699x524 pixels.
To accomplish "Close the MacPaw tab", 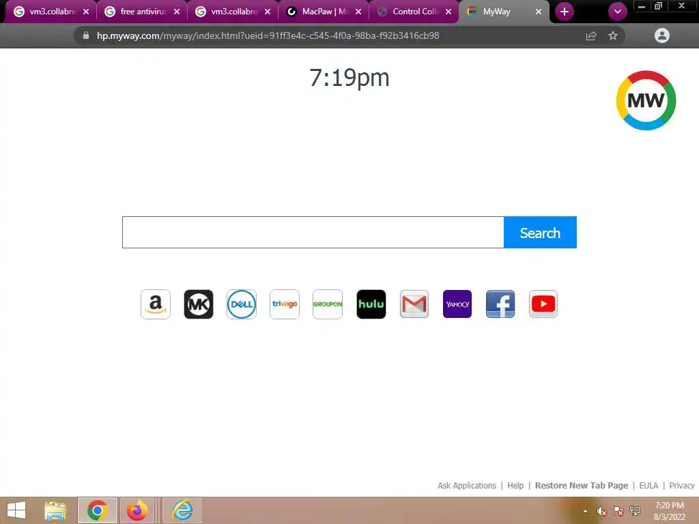I will (358, 12).
